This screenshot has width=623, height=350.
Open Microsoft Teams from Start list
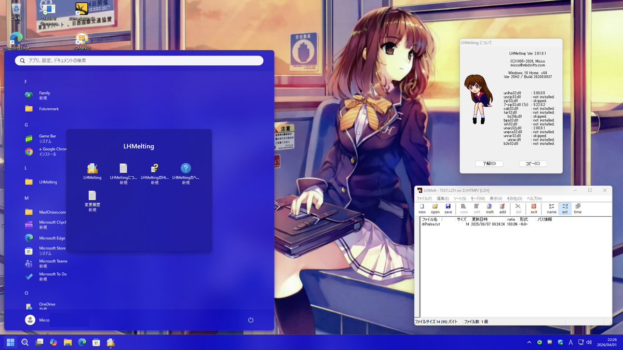pos(46,263)
